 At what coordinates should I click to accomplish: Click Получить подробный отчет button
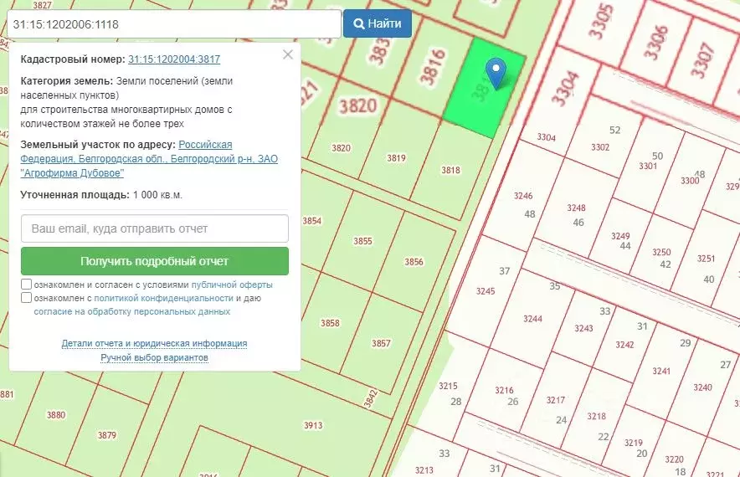pyautogui.click(x=155, y=261)
